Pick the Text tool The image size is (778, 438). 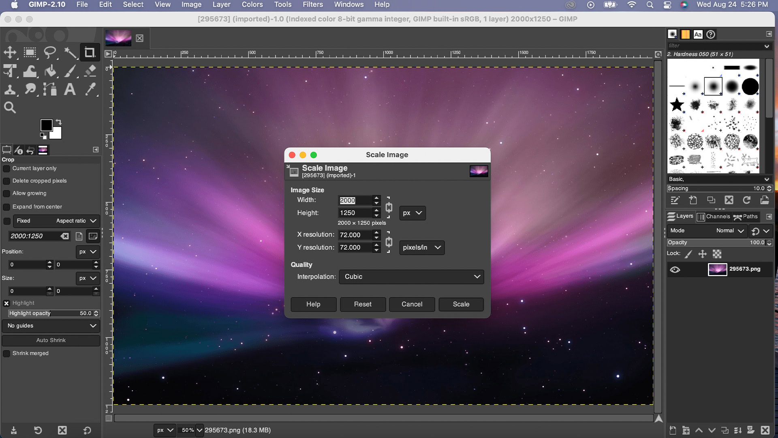pos(70,89)
